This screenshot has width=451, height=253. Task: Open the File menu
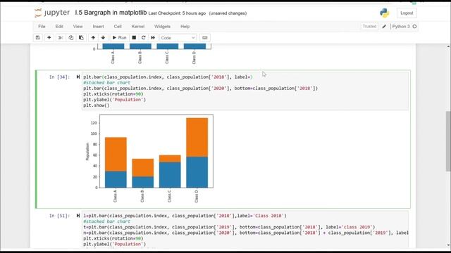[42, 27]
